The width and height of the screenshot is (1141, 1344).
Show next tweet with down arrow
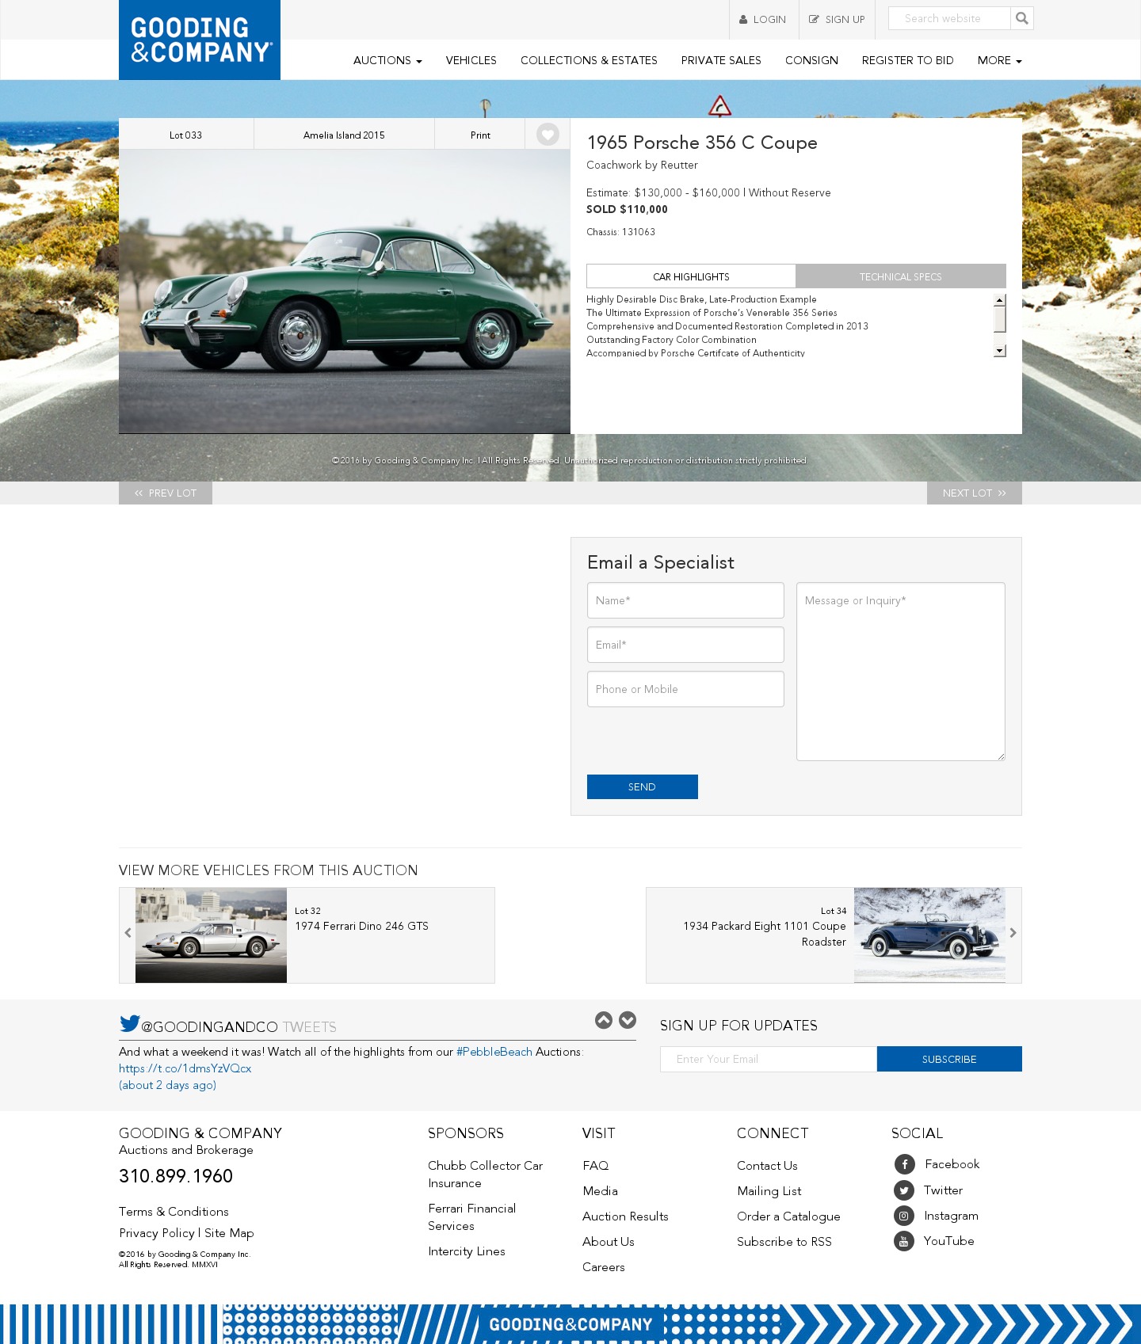coord(628,1020)
